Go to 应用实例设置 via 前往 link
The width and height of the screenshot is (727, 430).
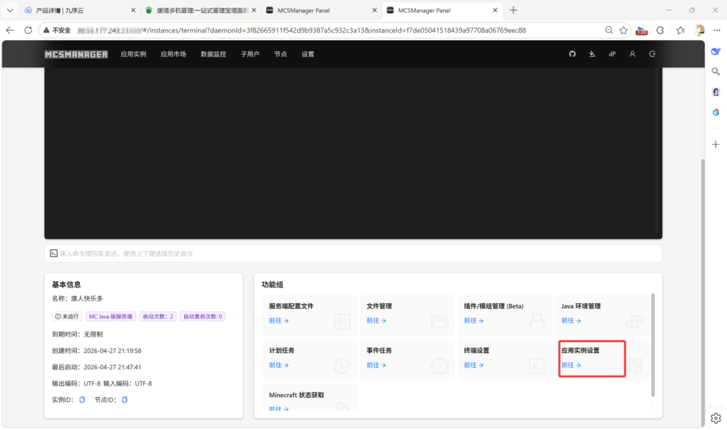pyautogui.click(x=571, y=365)
